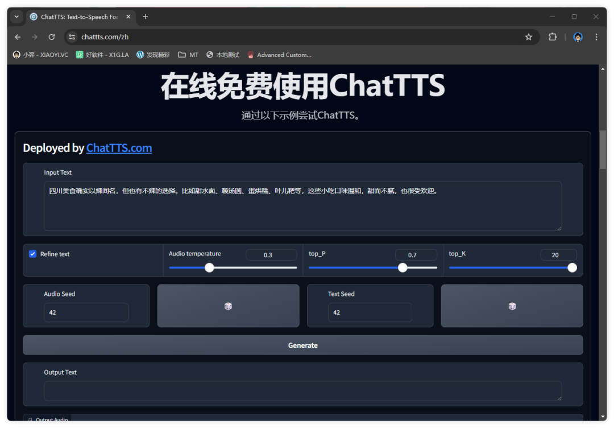The width and height of the screenshot is (614, 428).
Task: Toggle the Refine text checkbox
Action: pyautogui.click(x=33, y=254)
